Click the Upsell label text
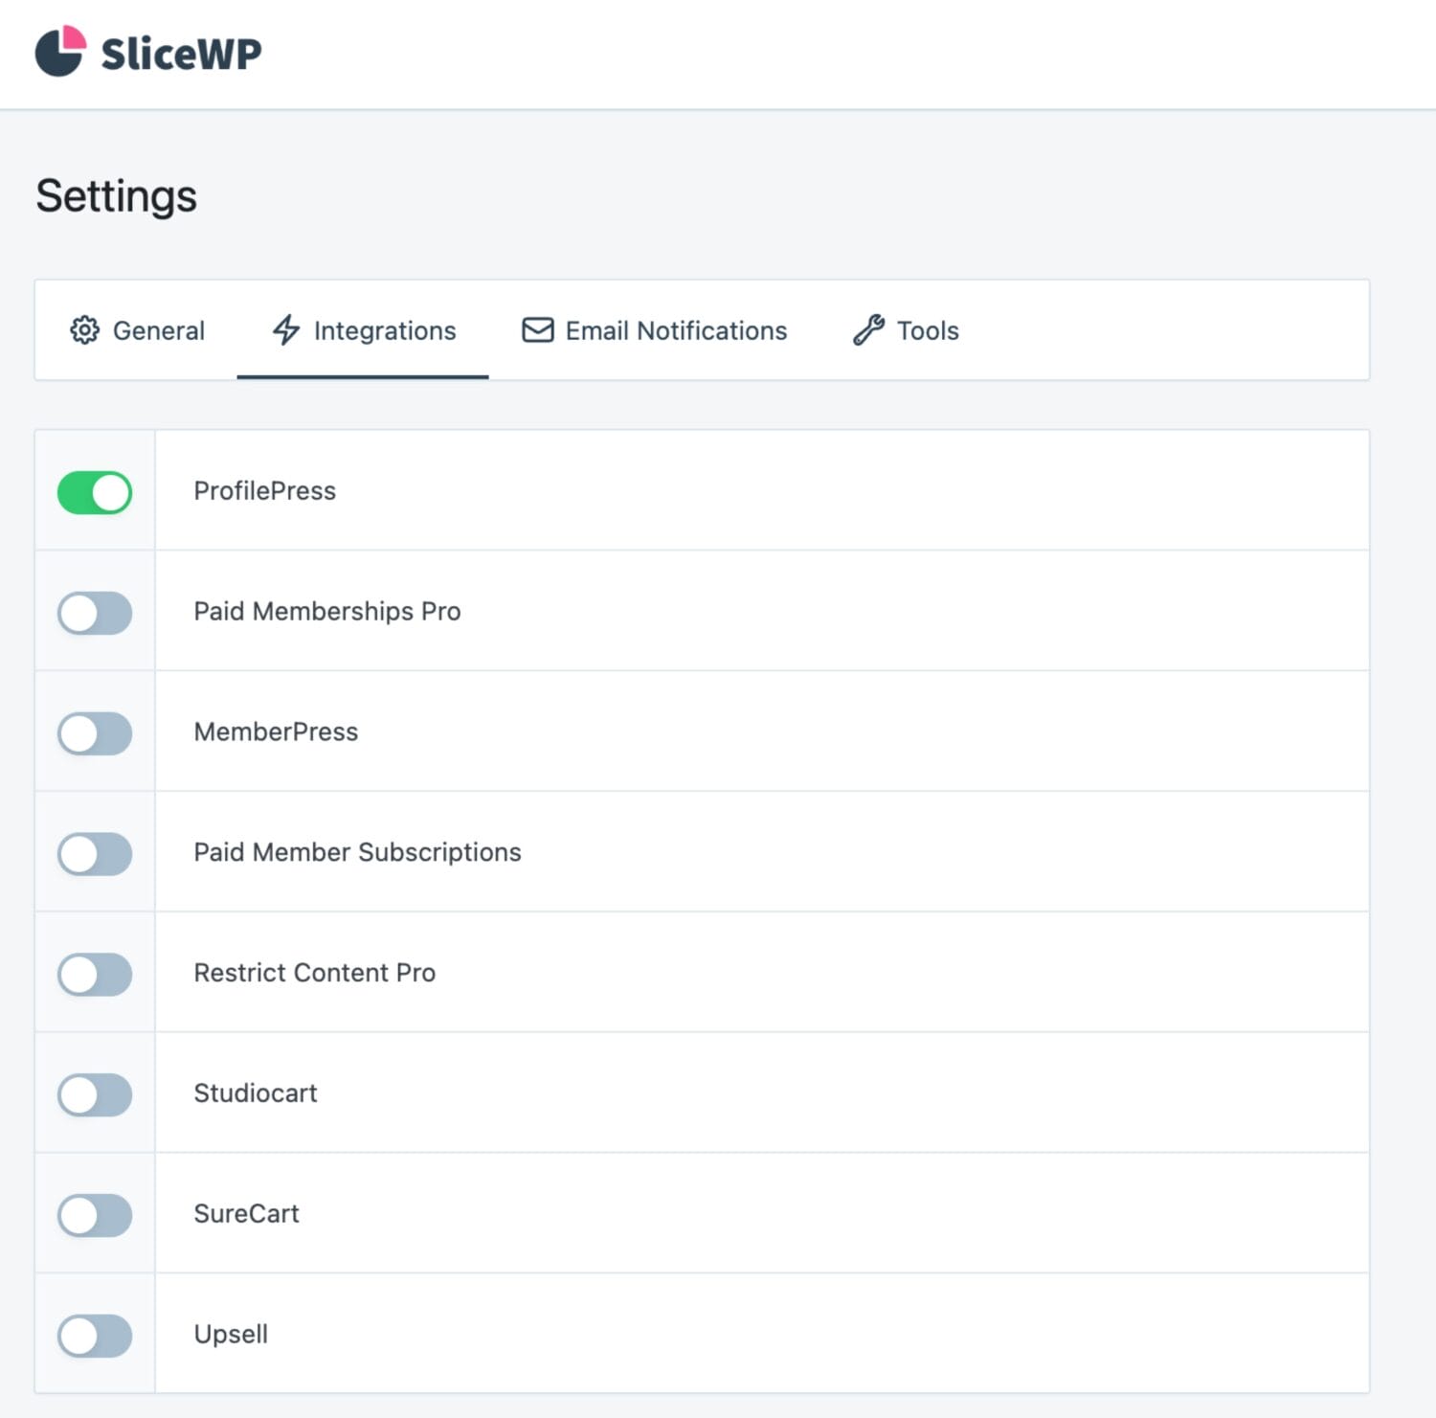The width and height of the screenshot is (1436, 1418). click(231, 1335)
